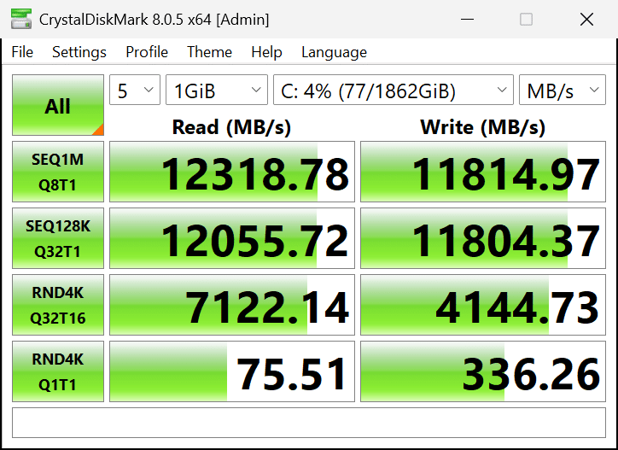Open the Settings menu
618x450 pixels.
[x=79, y=52]
